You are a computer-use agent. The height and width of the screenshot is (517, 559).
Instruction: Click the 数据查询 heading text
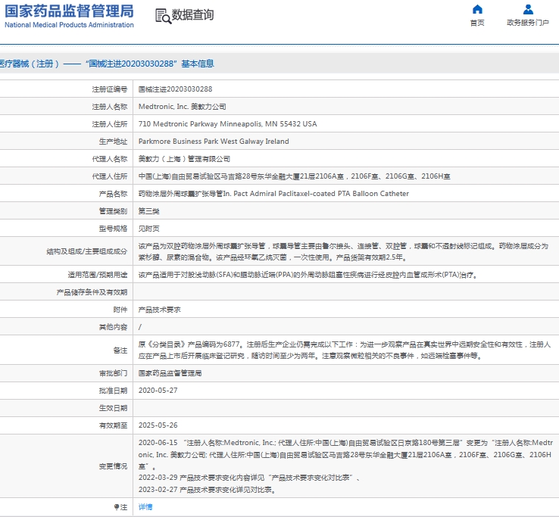click(193, 15)
